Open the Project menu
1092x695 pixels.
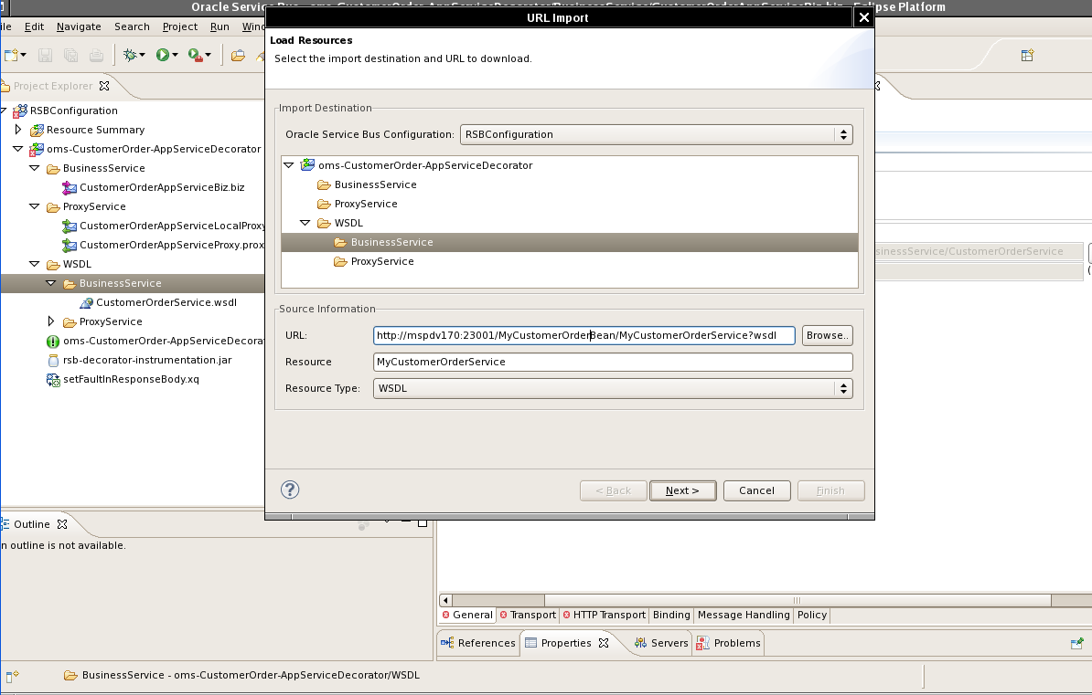[179, 26]
